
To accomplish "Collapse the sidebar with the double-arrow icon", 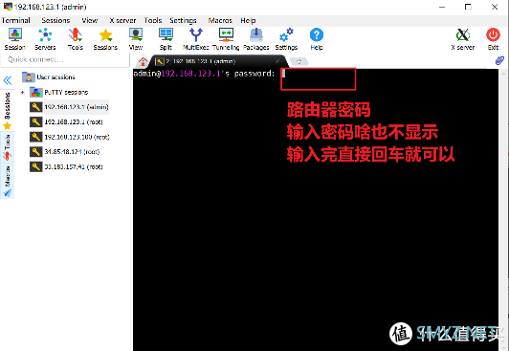I will pyautogui.click(x=7, y=80).
